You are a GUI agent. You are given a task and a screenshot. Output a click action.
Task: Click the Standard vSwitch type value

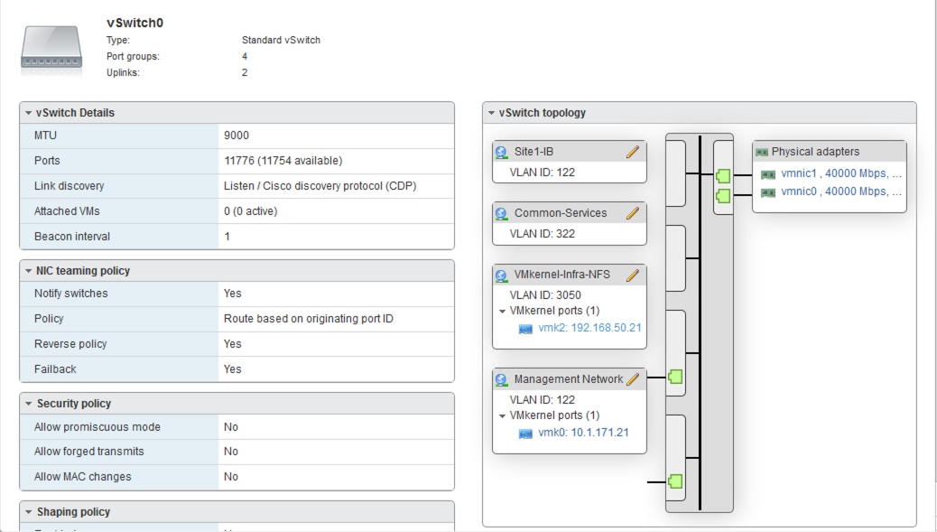tap(281, 40)
